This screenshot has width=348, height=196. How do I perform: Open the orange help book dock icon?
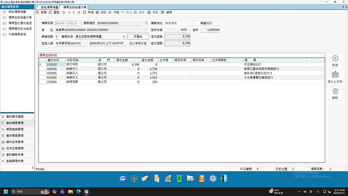(202, 179)
